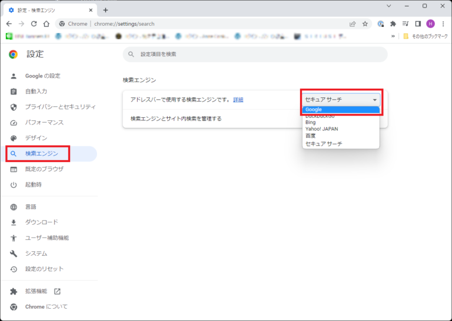
Task: Click the 詳細 link
Action: point(238,100)
